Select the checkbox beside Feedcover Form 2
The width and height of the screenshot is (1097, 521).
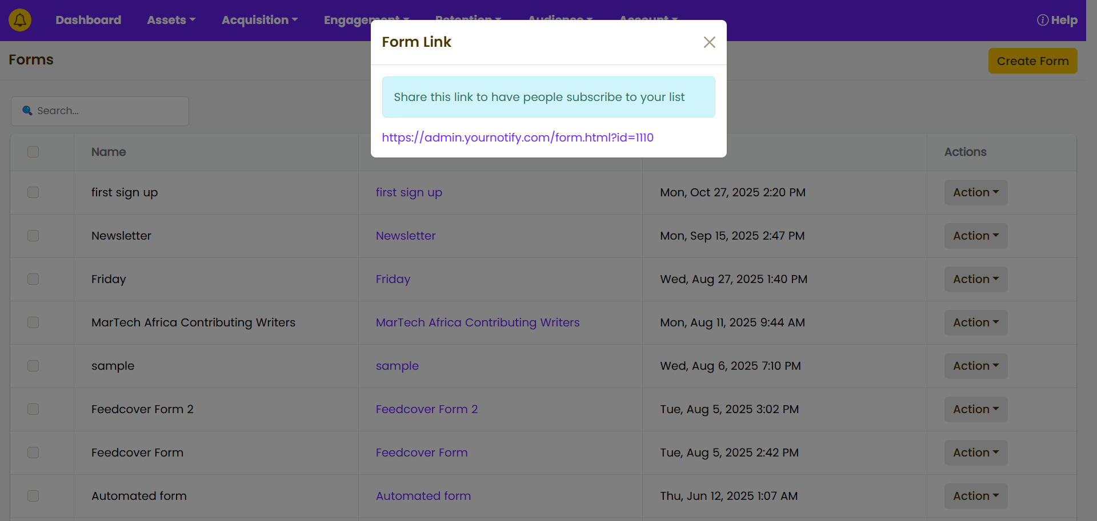point(33,409)
